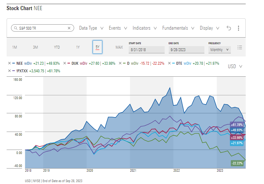Toggle the list view icon beside Frequency
The height and width of the screenshot is (184, 264).
[x=240, y=48]
